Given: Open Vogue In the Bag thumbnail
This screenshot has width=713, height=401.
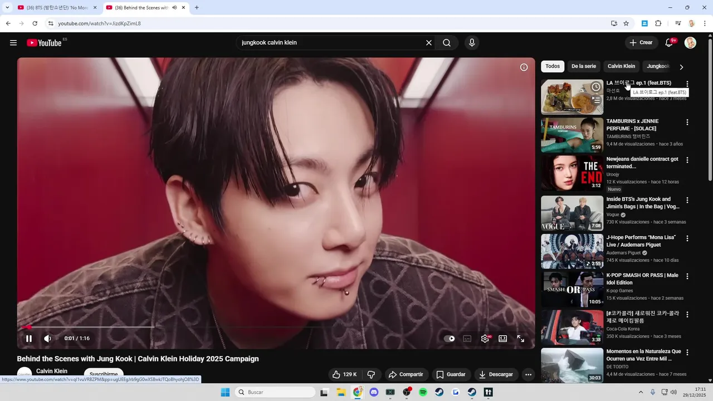Looking at the screenshot, I should [x=572, y=213].
